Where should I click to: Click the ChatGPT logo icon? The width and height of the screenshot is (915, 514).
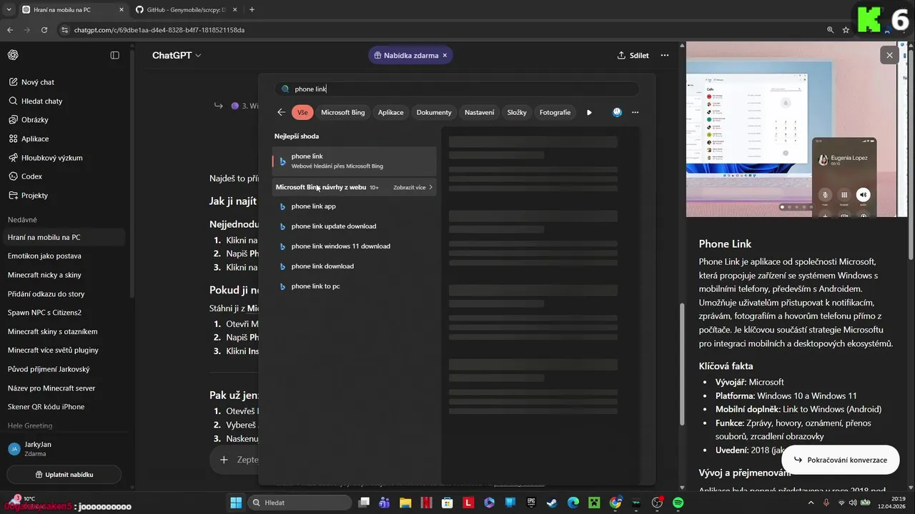(13, 55)
